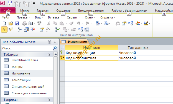173x104 pixels.
Task: Switch to Внешние данные ribbon tab
Action: (x=91, y=10)
